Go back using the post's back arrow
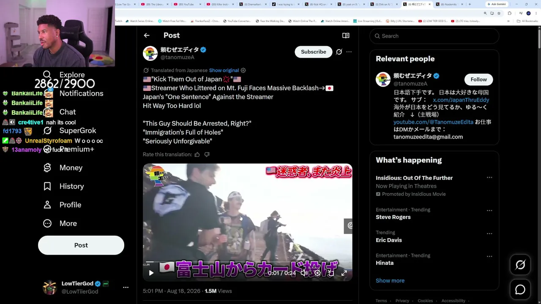541x304 pixels. pos(147,35)
